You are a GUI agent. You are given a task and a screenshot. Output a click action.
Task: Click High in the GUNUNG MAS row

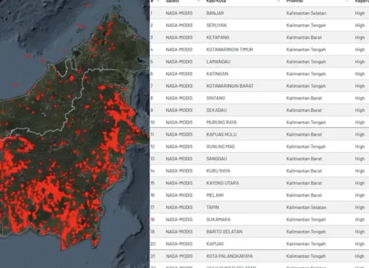[x=360, y=146]
